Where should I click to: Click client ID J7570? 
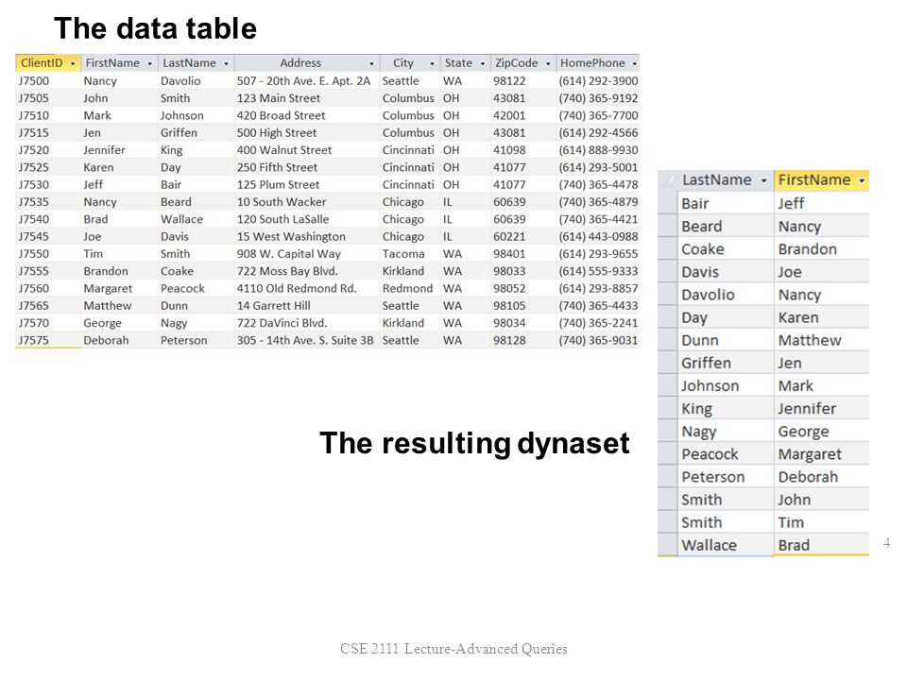34,323
